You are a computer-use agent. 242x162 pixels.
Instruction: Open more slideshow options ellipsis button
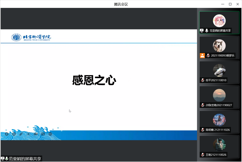(x=50, y=134)
